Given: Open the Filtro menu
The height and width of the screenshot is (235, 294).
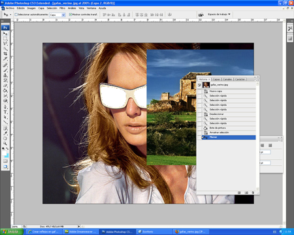Looking at the screenshot, I should [x=62, y=8].
